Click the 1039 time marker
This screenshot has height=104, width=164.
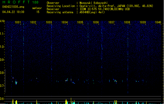click(143, 22)
